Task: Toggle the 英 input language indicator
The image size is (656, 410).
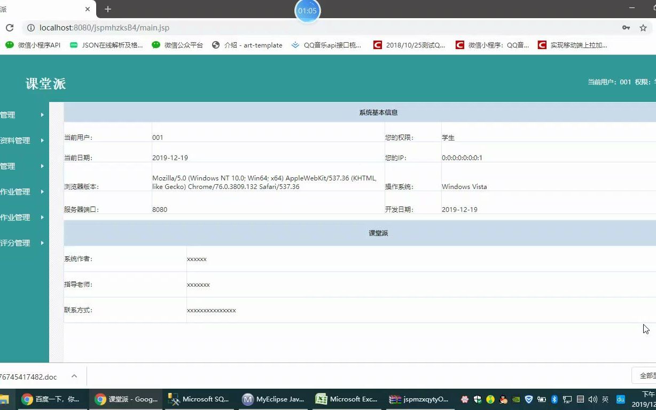Action: point(605,399)
